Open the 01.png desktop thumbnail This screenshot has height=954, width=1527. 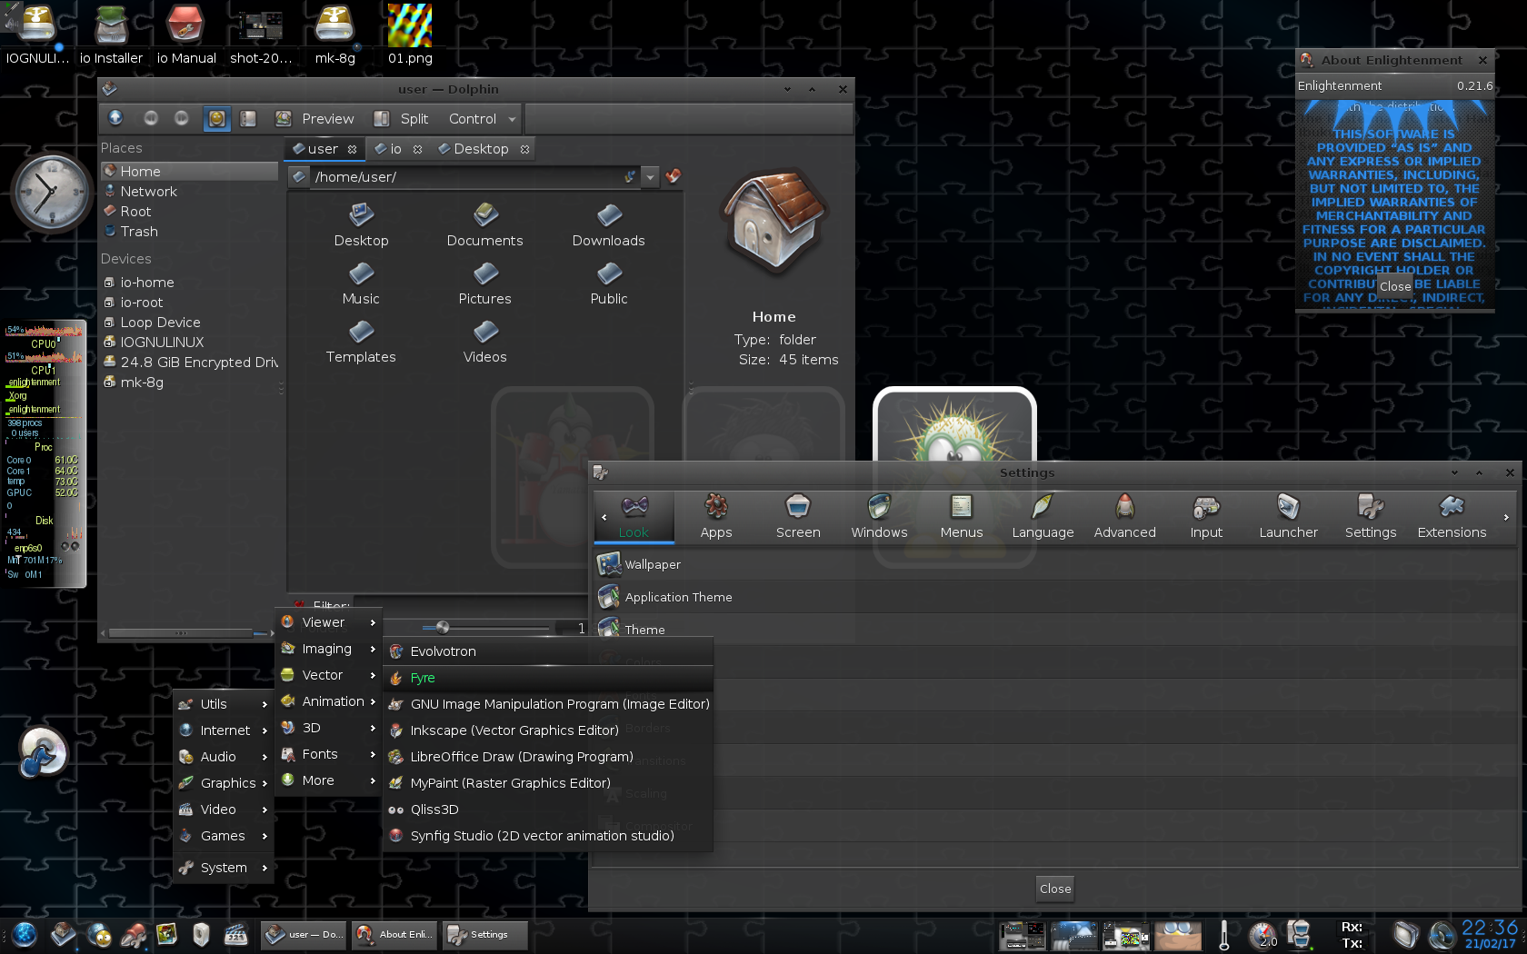tap(410, 35)
